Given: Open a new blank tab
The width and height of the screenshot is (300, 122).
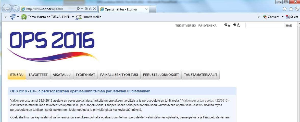Looking at the screenshot, I should tap(153, 9).
